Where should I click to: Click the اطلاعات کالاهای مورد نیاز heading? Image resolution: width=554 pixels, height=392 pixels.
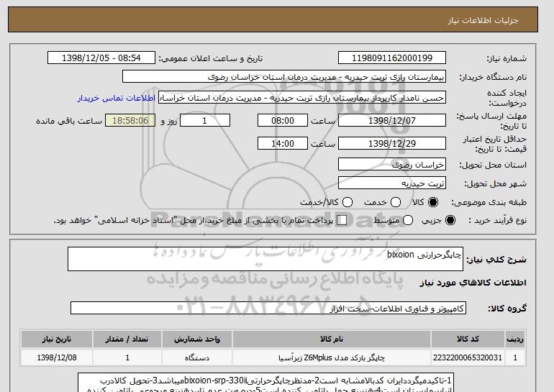pyautogui.click(x=473, y=283)
